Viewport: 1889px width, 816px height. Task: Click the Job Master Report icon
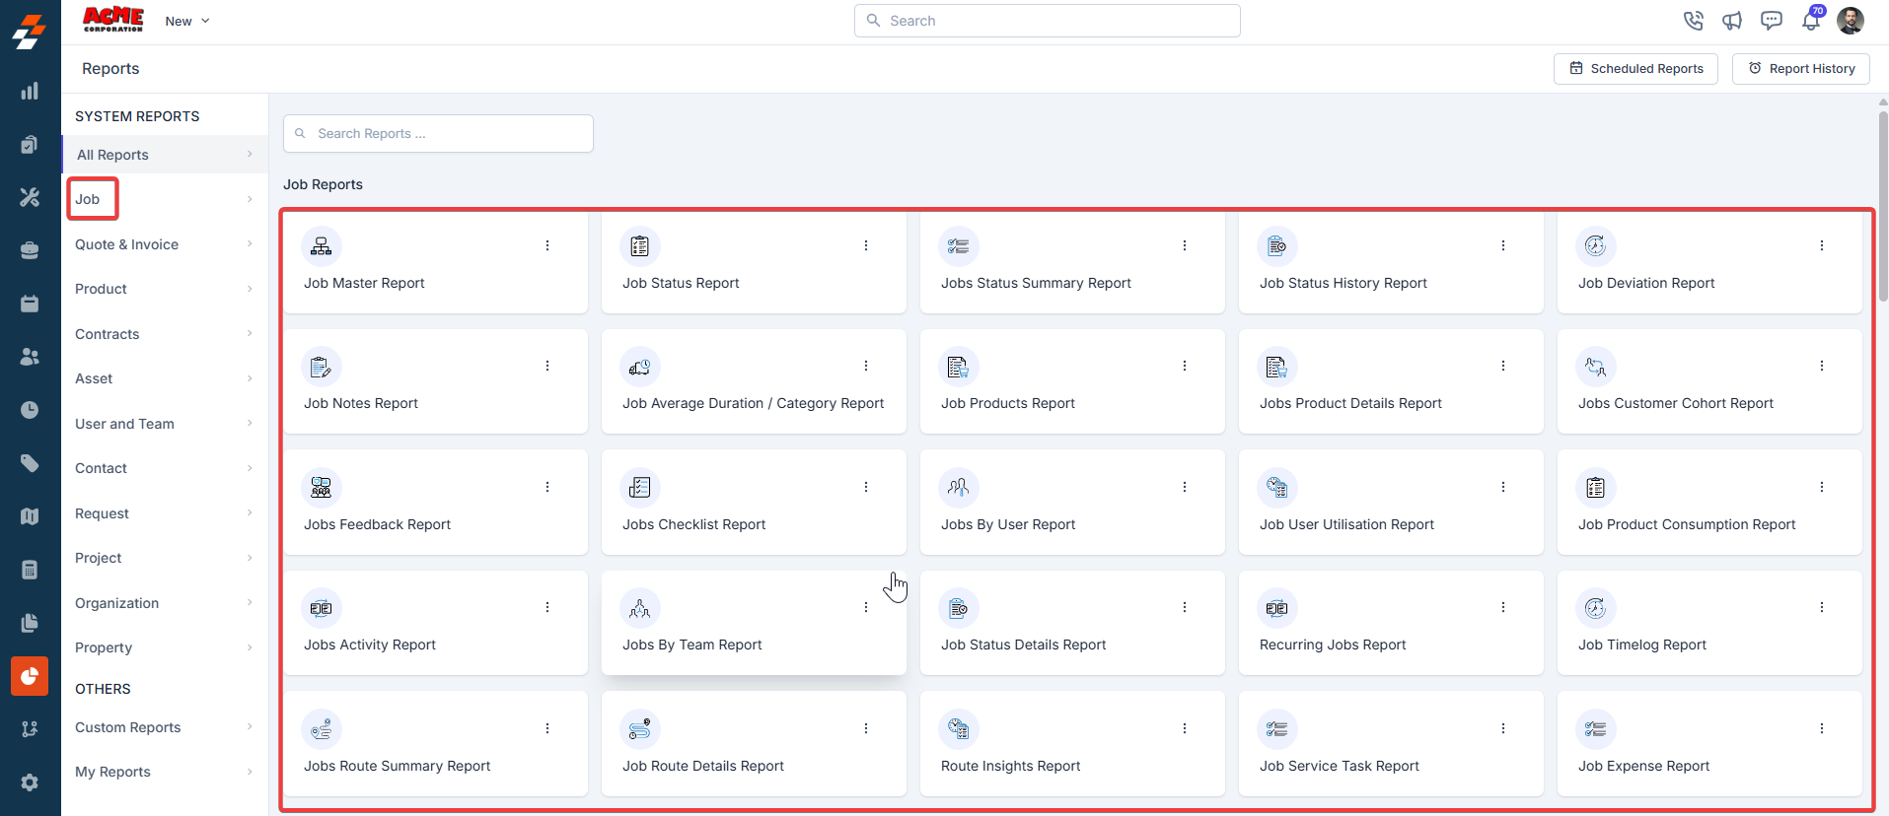point(322,246)
